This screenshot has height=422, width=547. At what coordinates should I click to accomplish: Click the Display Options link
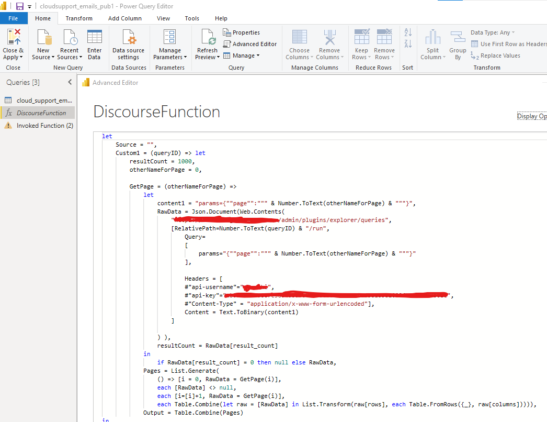(x=532, y=116)
